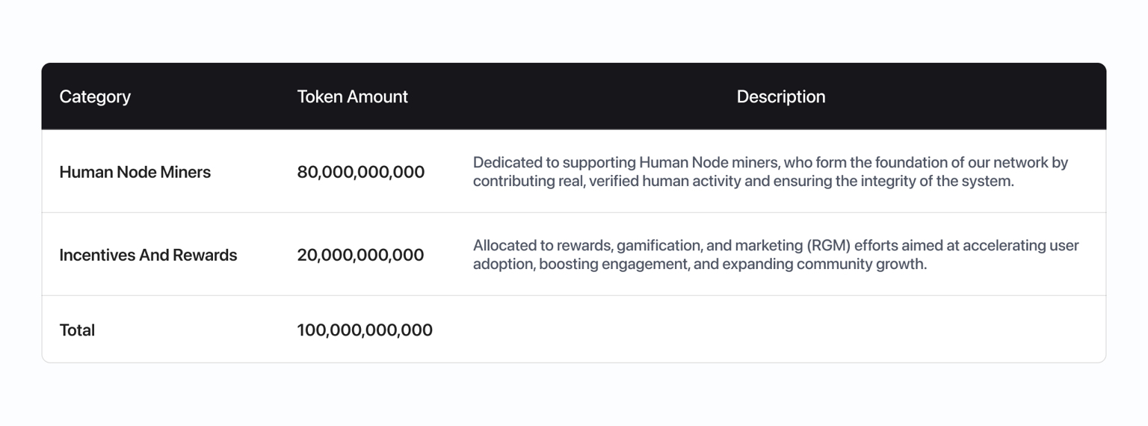Click the '(RGM)' abbreviation in description
1148x426 pixels.
(x=830, y=245)
